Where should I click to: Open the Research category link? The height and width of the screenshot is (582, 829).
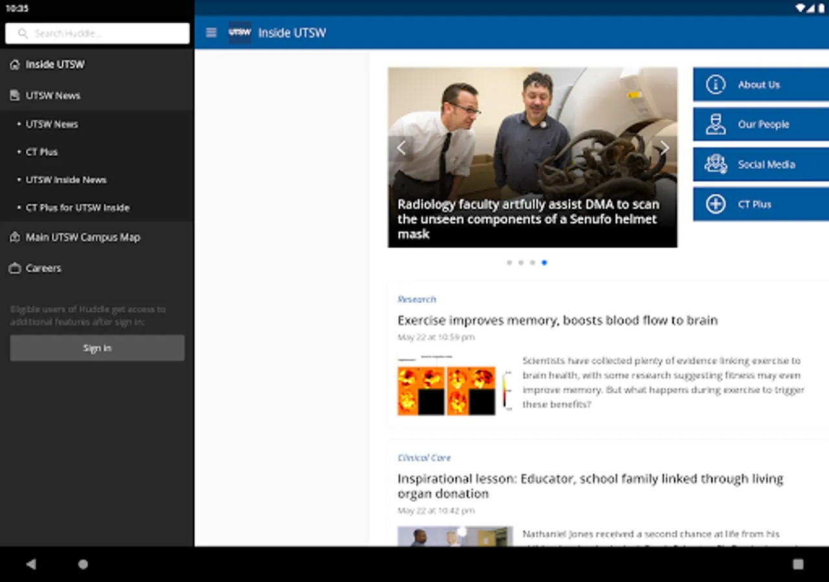(416, 299)
